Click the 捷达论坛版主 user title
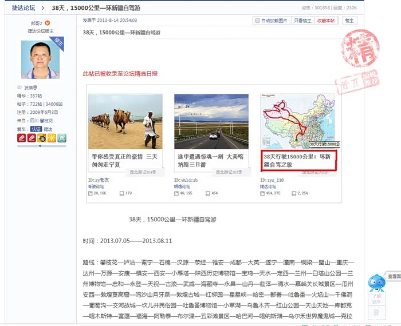 point(41,31)
